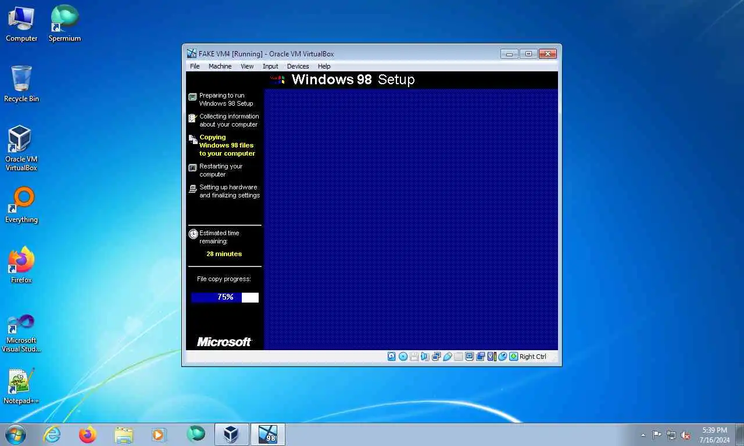Click the 75% file copy progress bar
Viewport: 744px width, 446px height.
(x=225, y=297)
